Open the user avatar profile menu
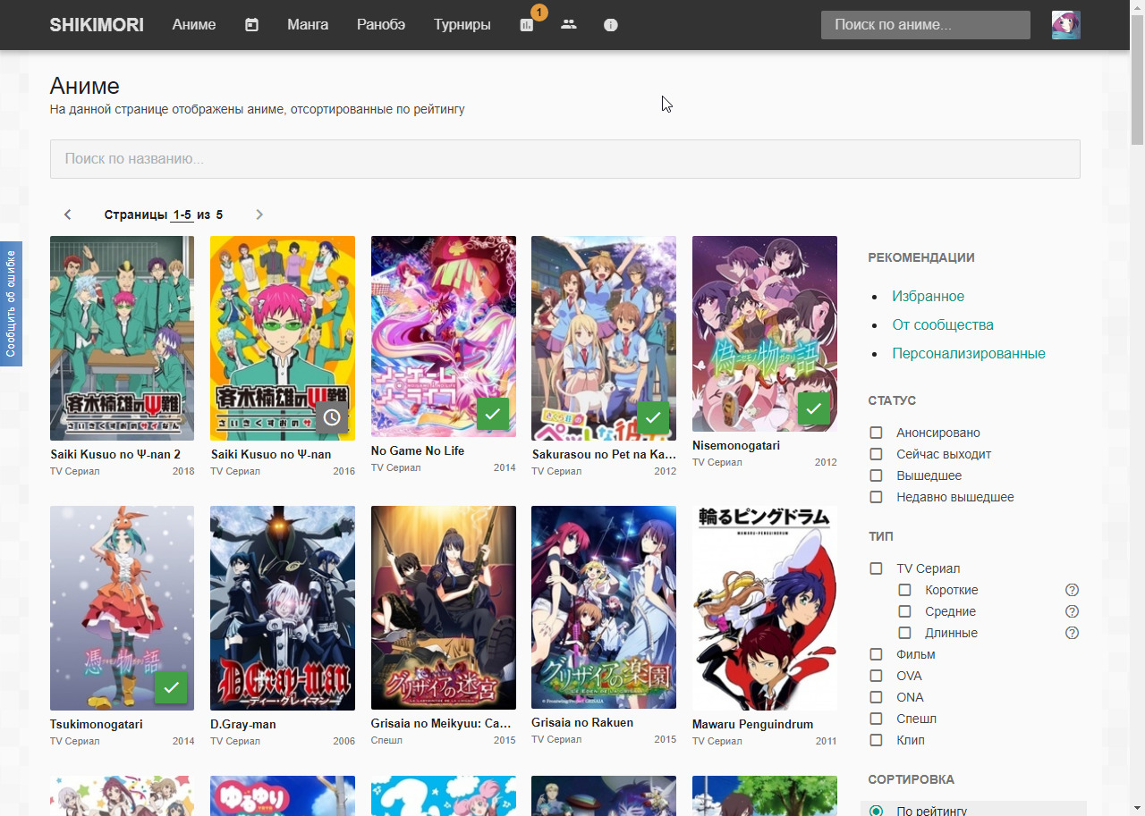This screenshot has width=1145, height=816. click(x=1065, y=25)
